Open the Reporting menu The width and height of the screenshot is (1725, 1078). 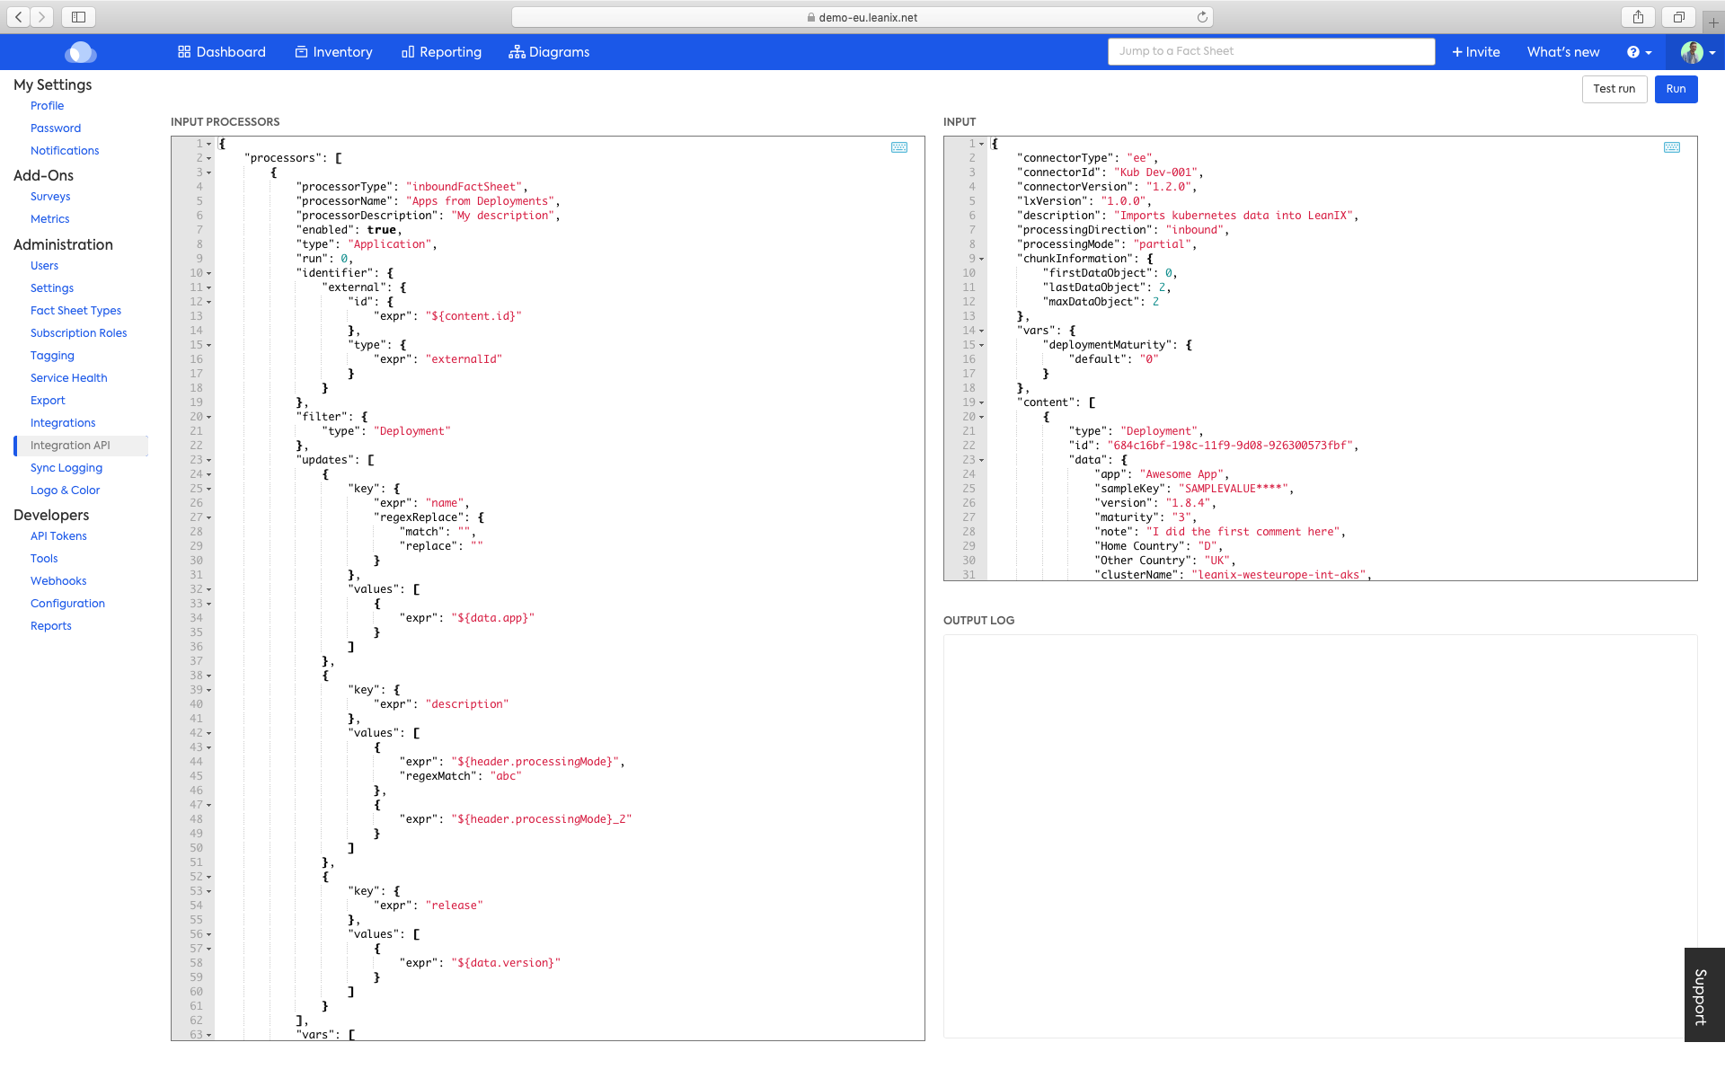[441, 52]
